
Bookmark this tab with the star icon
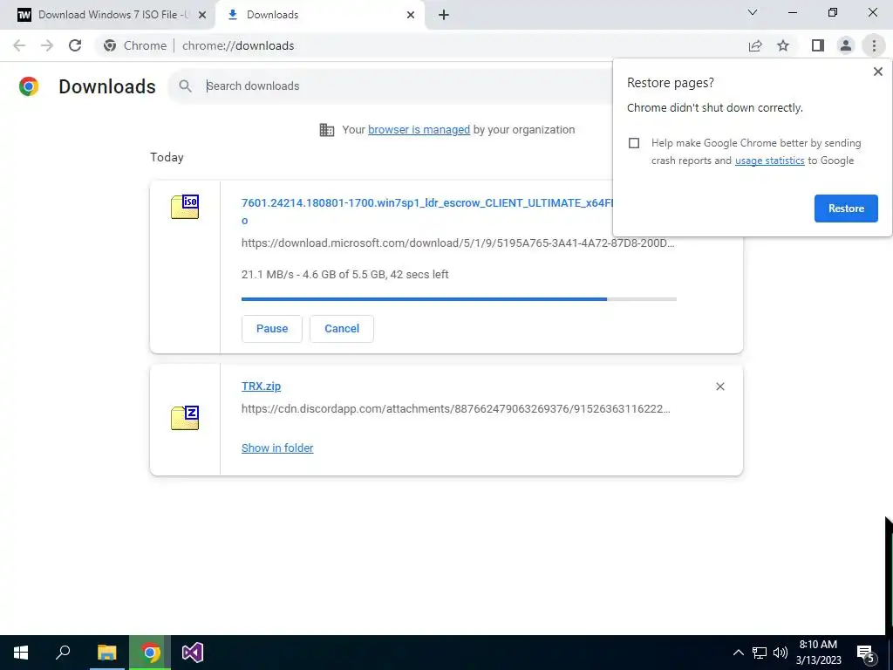[783, 45]
